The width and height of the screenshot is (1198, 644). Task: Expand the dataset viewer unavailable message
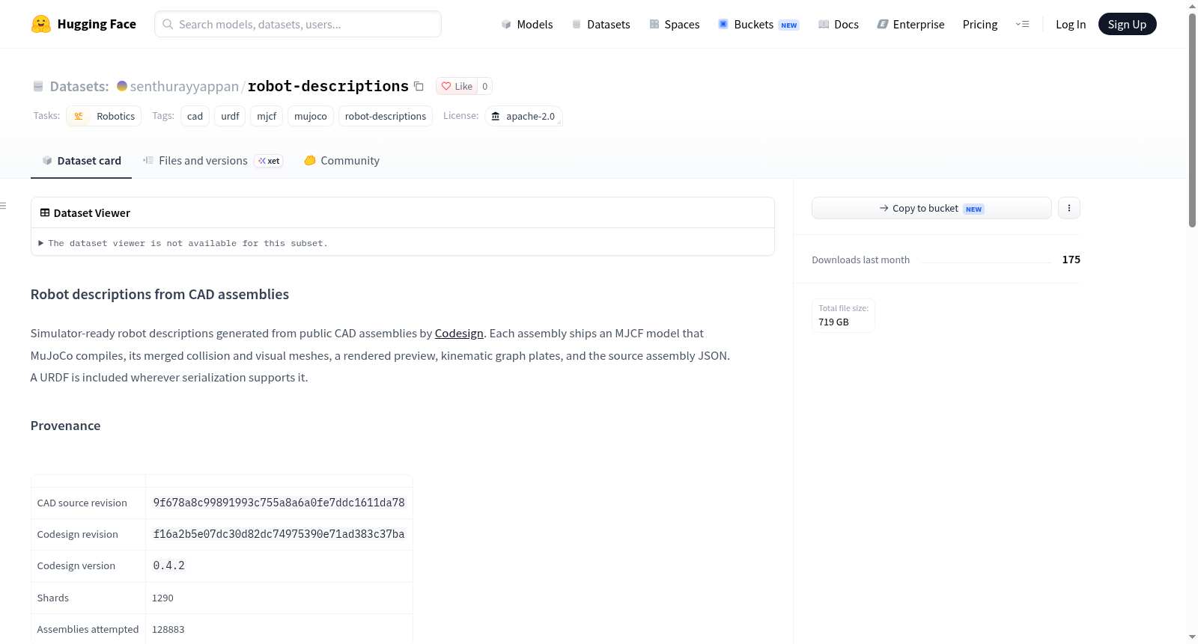coord(183,243)
